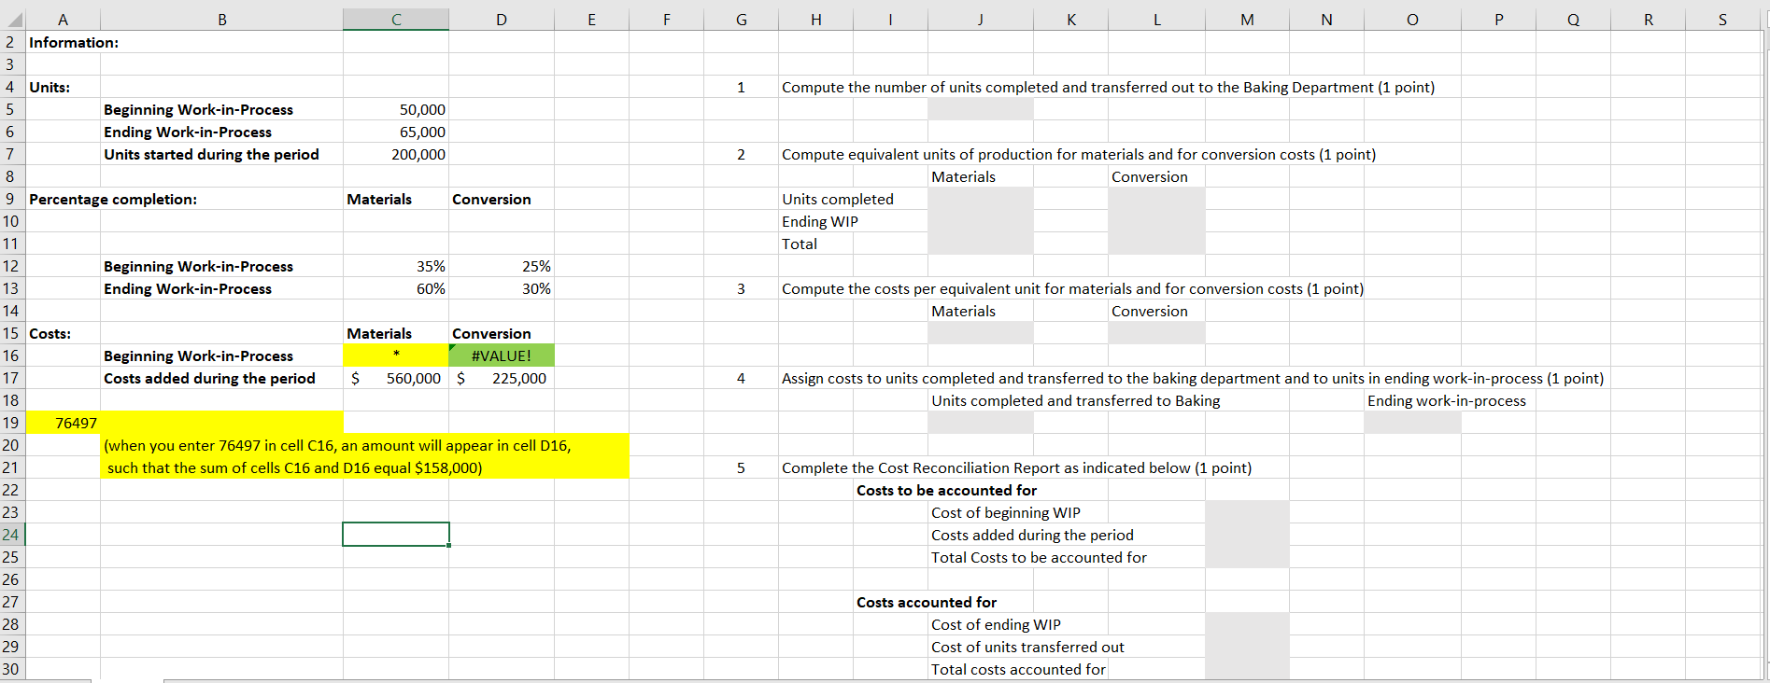Click the question "Compute equivalent units of production"
Viewport: 1770px width, 683px height.
coord(1079,154)
